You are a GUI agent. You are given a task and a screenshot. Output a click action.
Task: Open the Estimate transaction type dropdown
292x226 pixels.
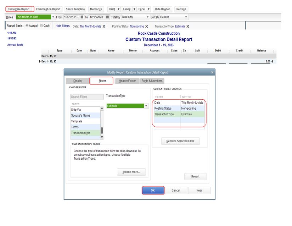146,105
